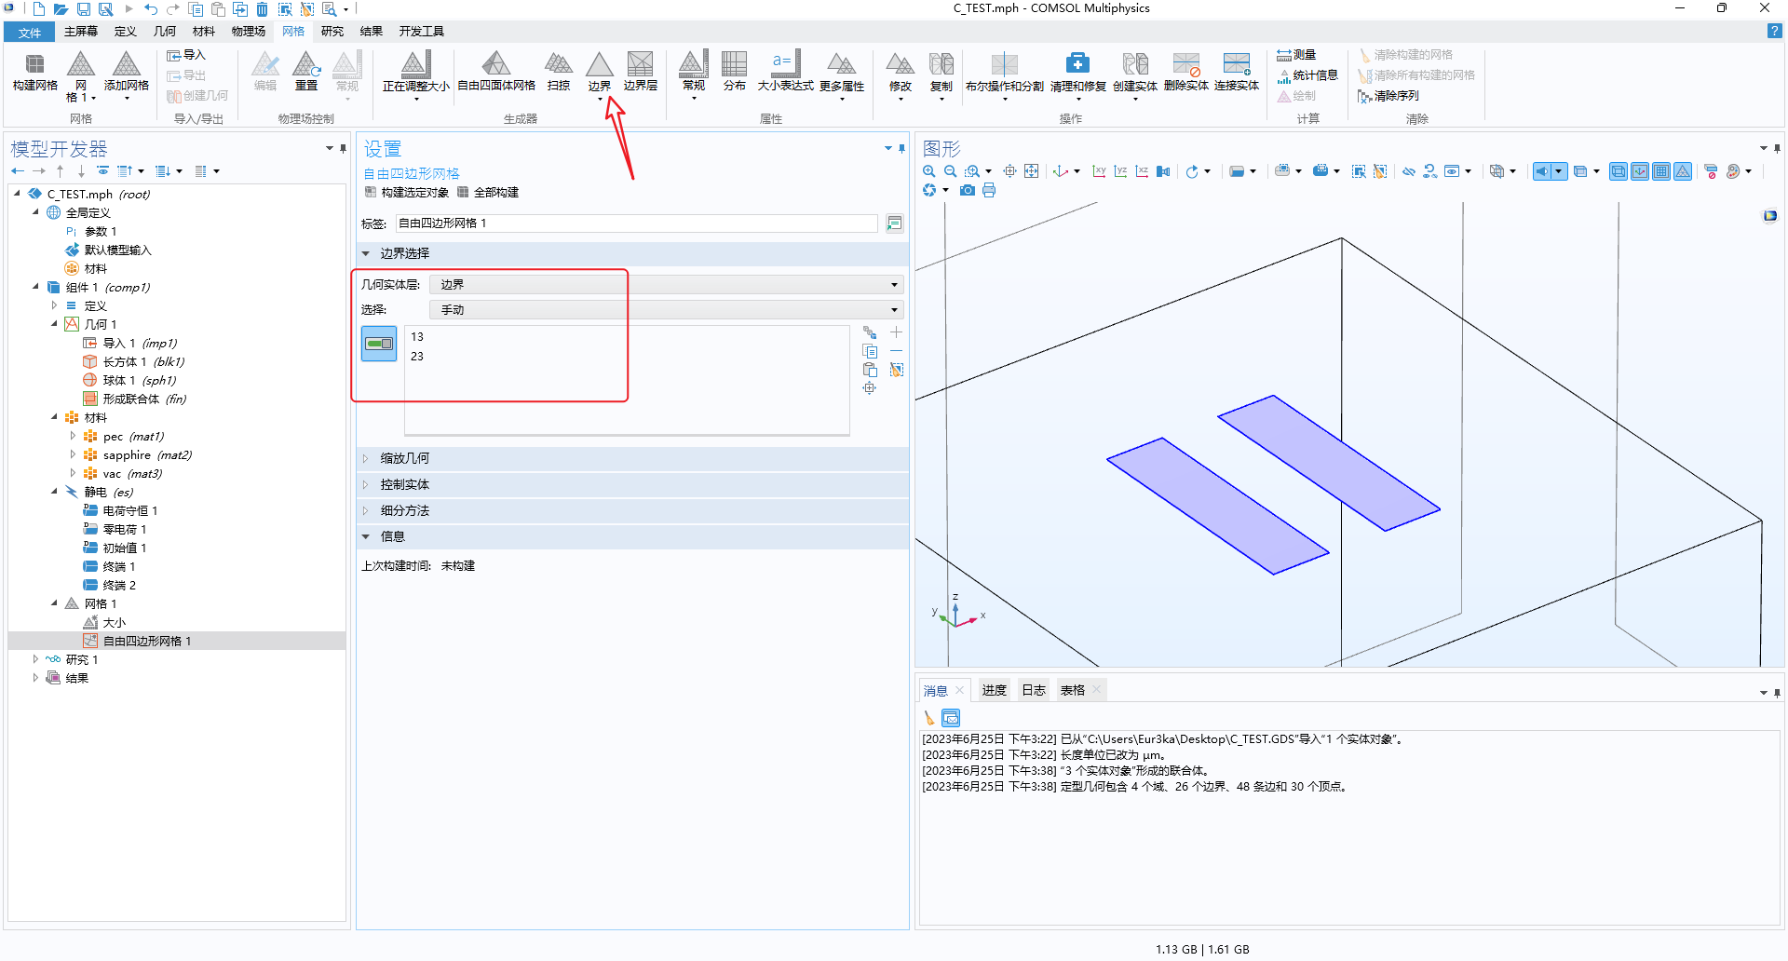Viewport: 1788px width, 961px height.
Task: Toggle the mesh rendering display button
Action: click(1683, 171)
